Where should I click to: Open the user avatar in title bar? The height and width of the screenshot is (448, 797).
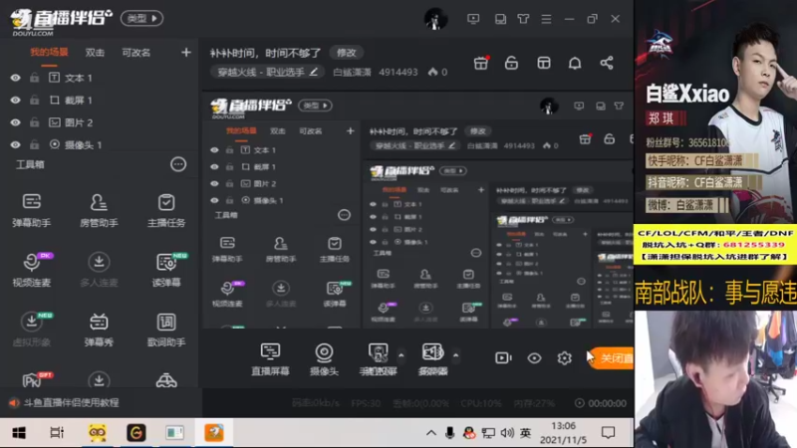pos(435,19)
